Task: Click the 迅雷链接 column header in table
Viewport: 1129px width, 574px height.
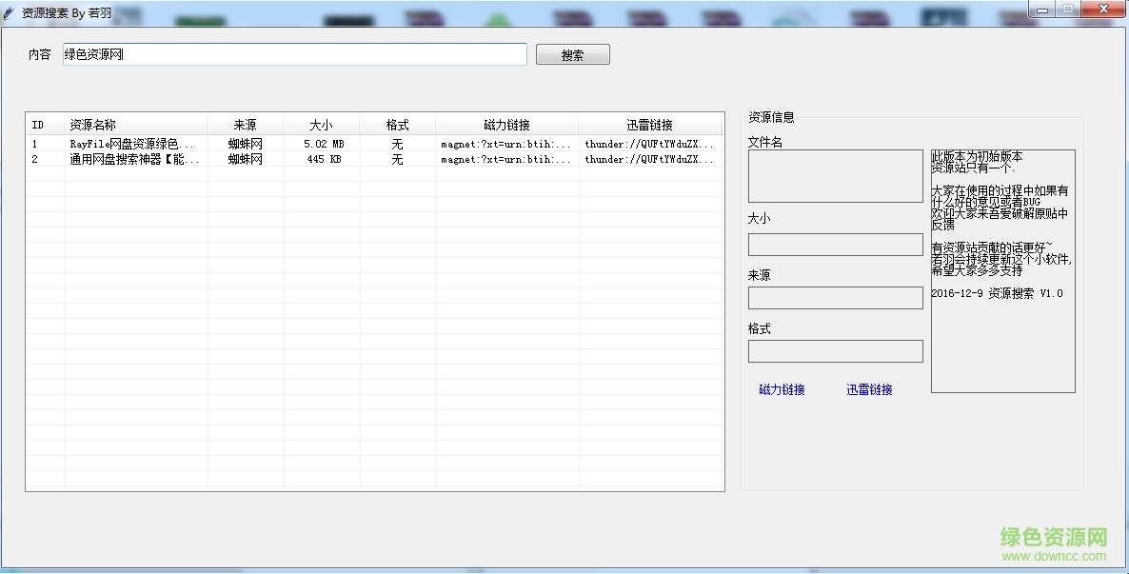Action: pos(649,125)
